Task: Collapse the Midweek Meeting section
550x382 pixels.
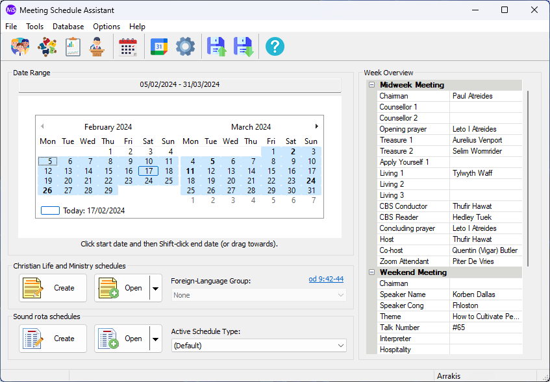Action: [x=372, y=85]
